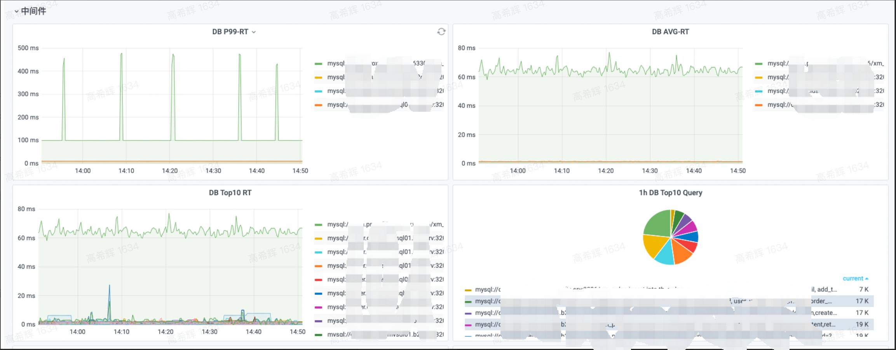Toggle orange mysql series in DB Top10 RT legend
The width and height of the screenshot is (896, 350).
click(x=379, y=266)
